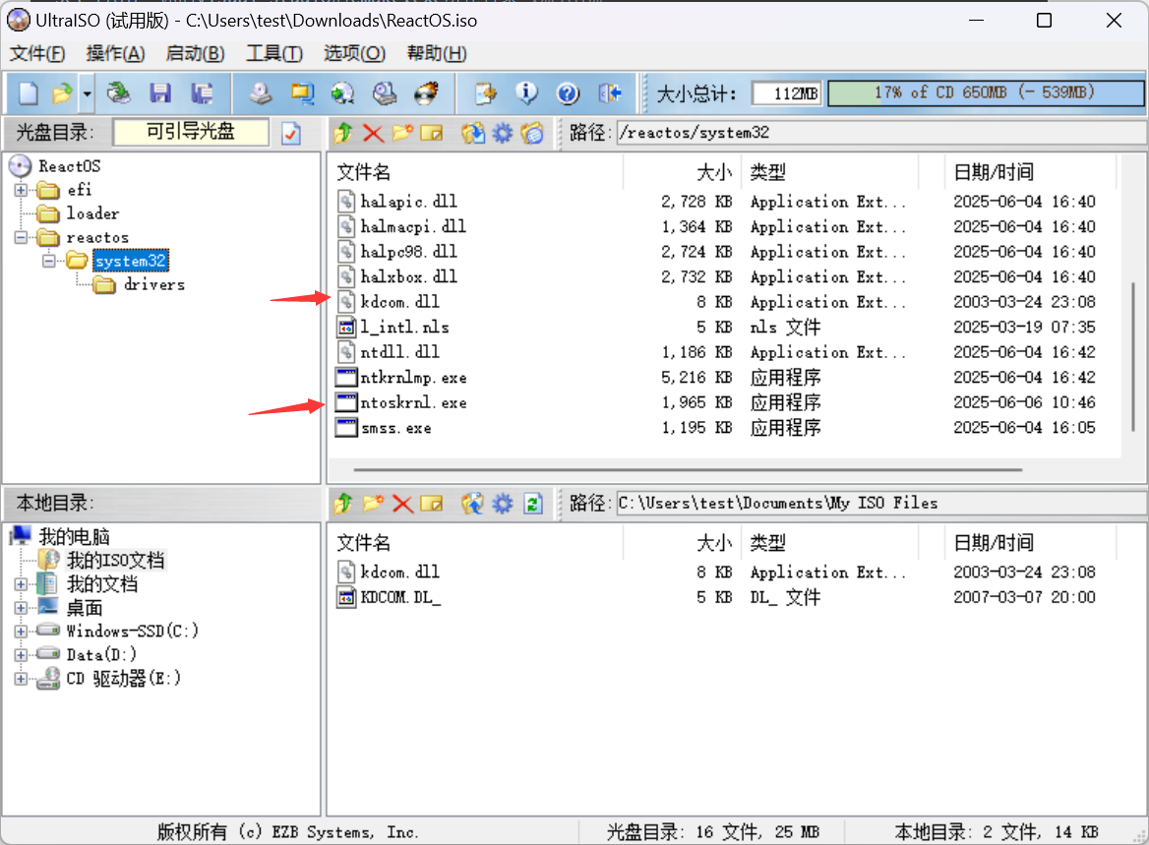Viewport: 1149px width, 845px height.
Task: Click gear settings icon in disc pane toolbar
Action: click(503, 133)
